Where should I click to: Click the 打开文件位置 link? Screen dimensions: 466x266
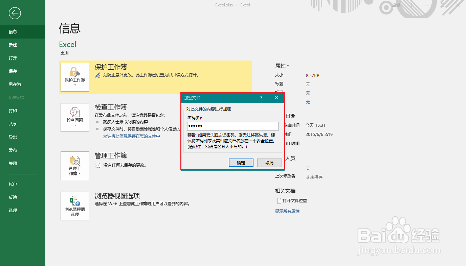295,201
